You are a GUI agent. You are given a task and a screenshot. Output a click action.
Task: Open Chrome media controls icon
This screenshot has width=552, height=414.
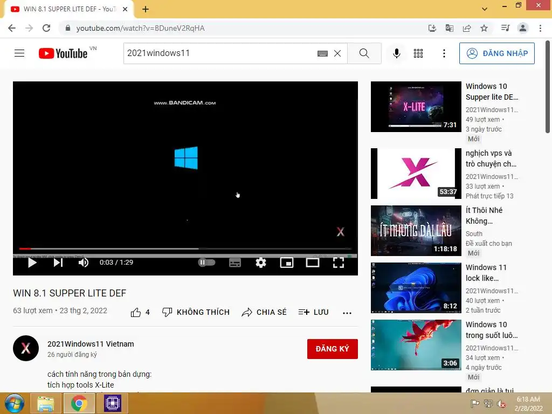[505, 28]
